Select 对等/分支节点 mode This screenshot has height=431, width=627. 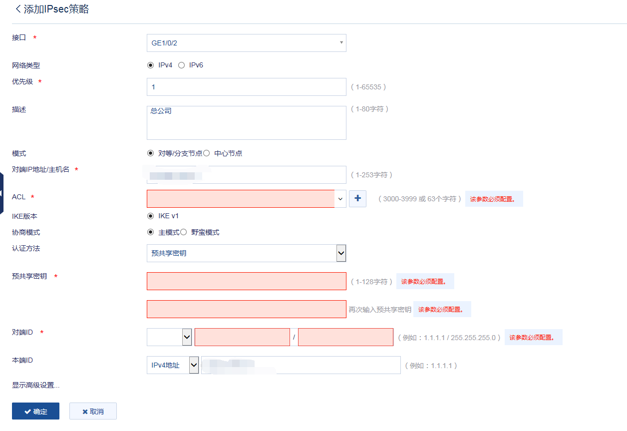[x=150, y=153]
